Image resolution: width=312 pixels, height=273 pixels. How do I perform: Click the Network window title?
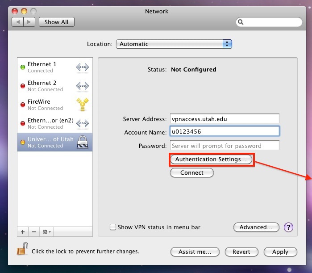click(157, 11)
